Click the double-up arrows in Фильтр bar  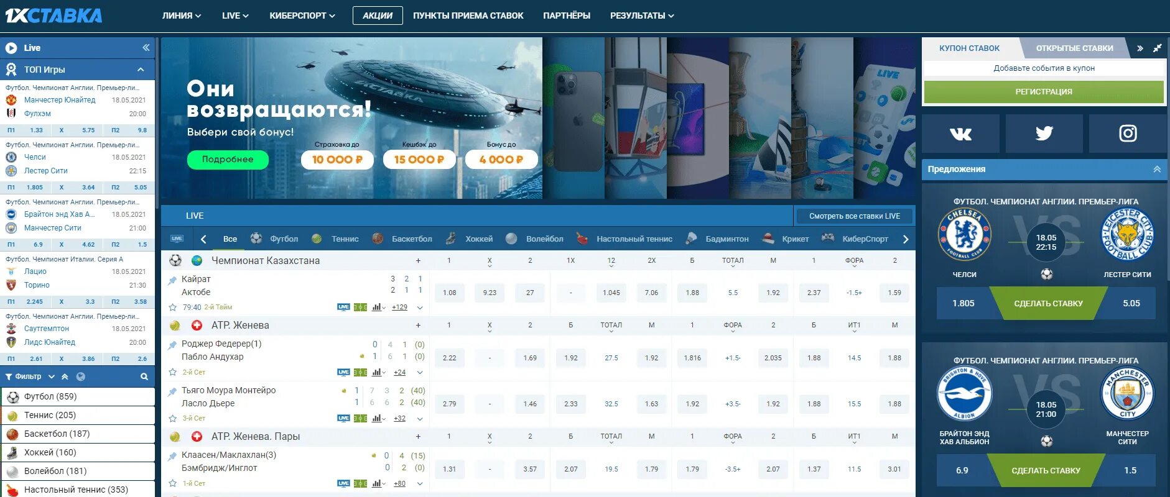(65, 376)
